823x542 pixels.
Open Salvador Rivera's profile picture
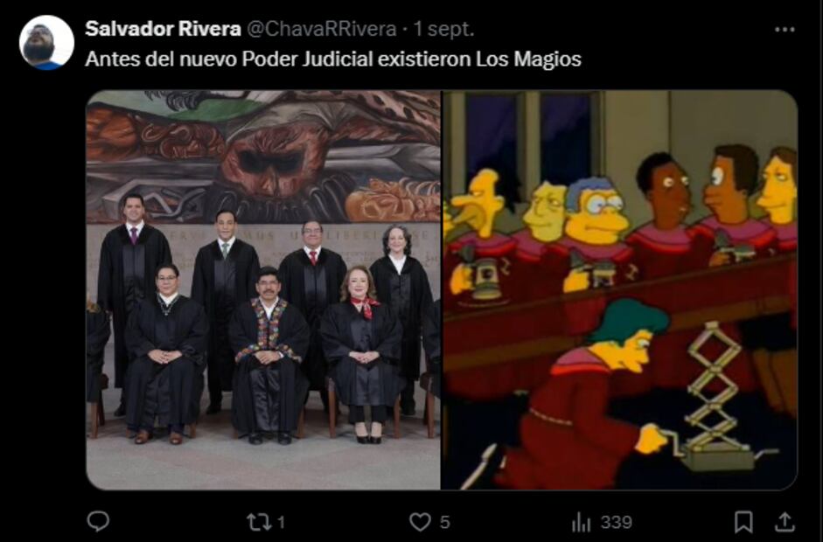coord(46,43)
